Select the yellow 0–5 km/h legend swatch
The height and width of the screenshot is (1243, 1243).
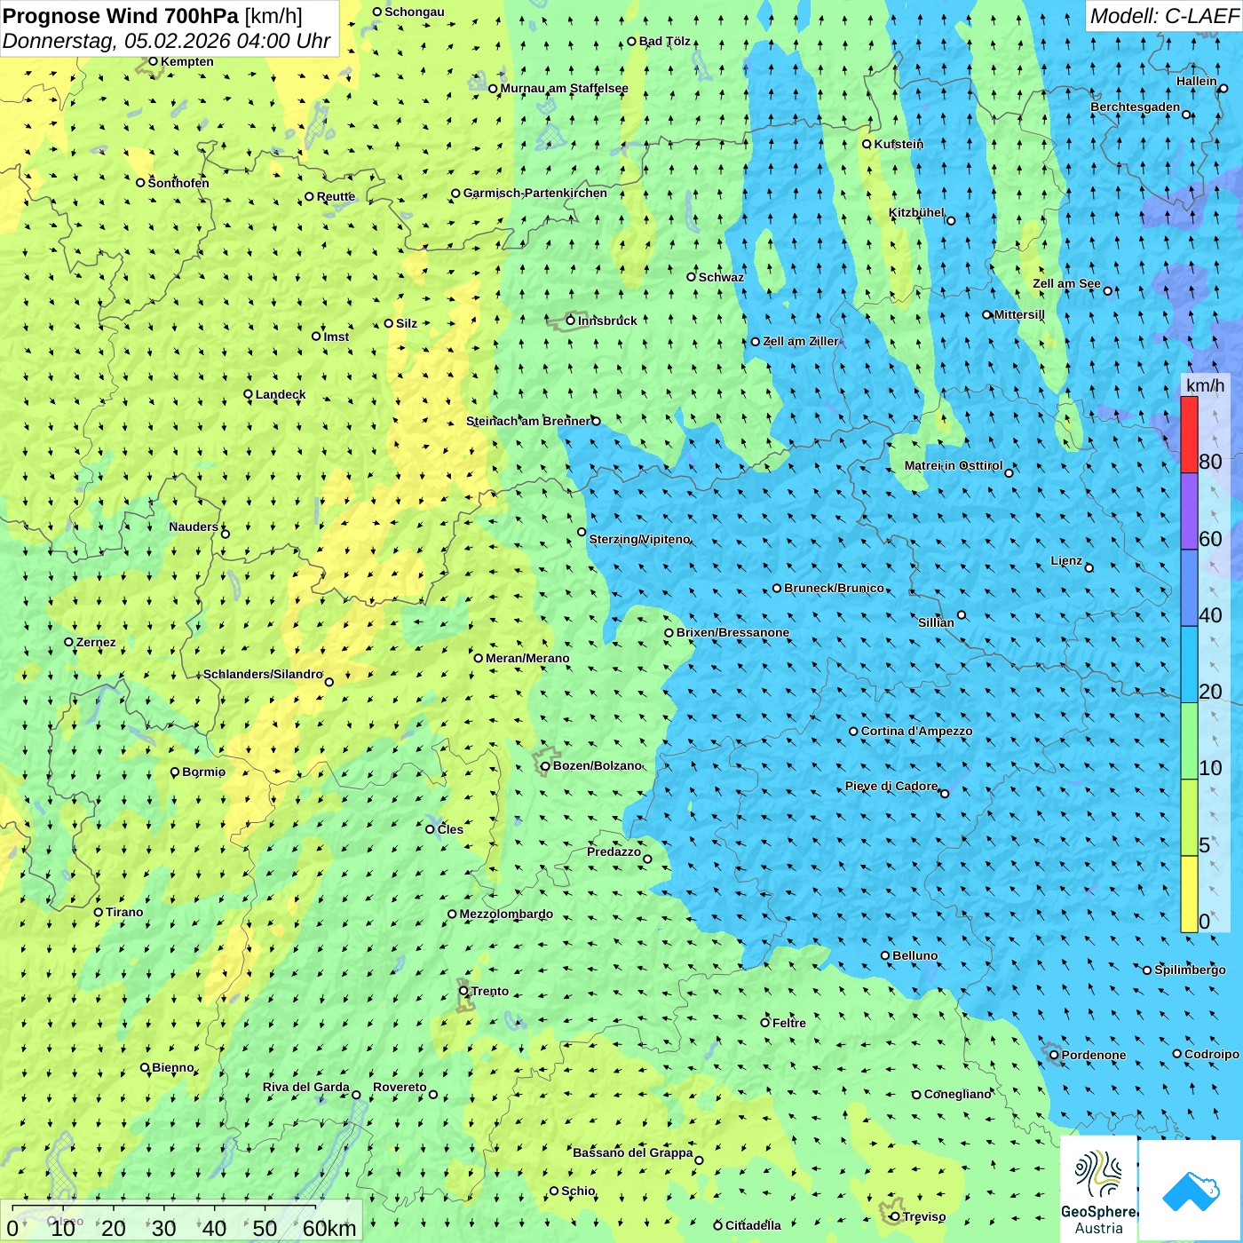(1189, 894)
